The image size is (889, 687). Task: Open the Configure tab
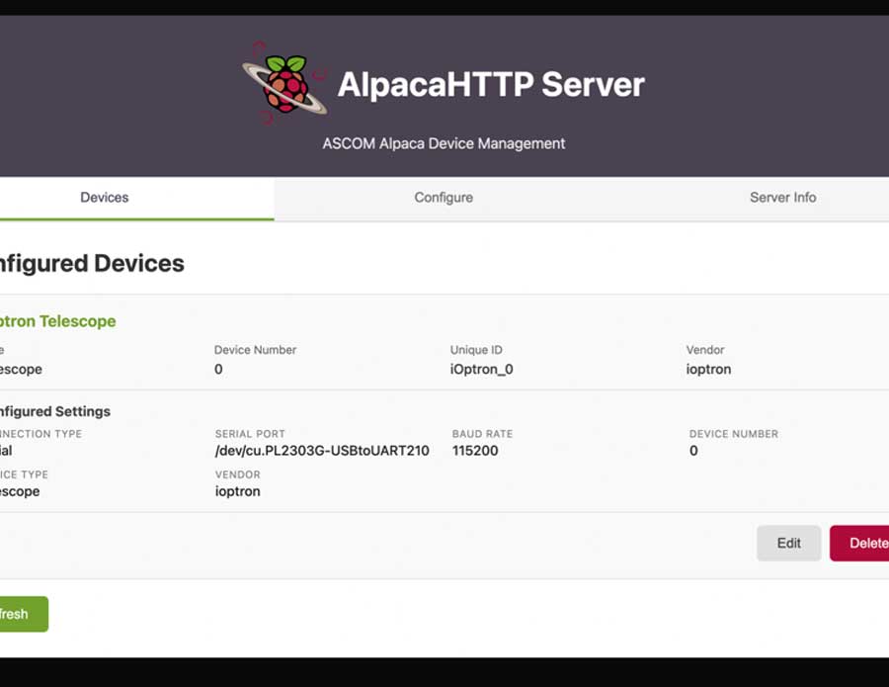point(444,198)
